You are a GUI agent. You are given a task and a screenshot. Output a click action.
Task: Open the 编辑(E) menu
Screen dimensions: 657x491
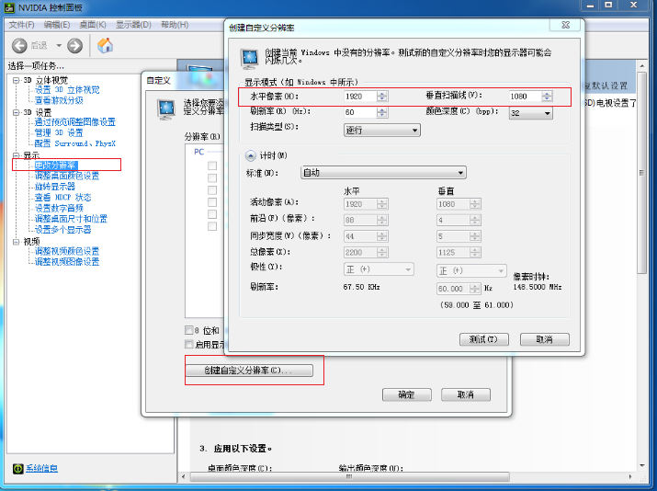point(57,25)
